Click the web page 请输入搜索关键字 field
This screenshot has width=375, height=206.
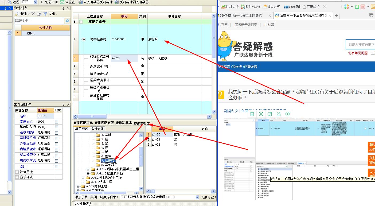pyautogui.click(x=361, y=45)
